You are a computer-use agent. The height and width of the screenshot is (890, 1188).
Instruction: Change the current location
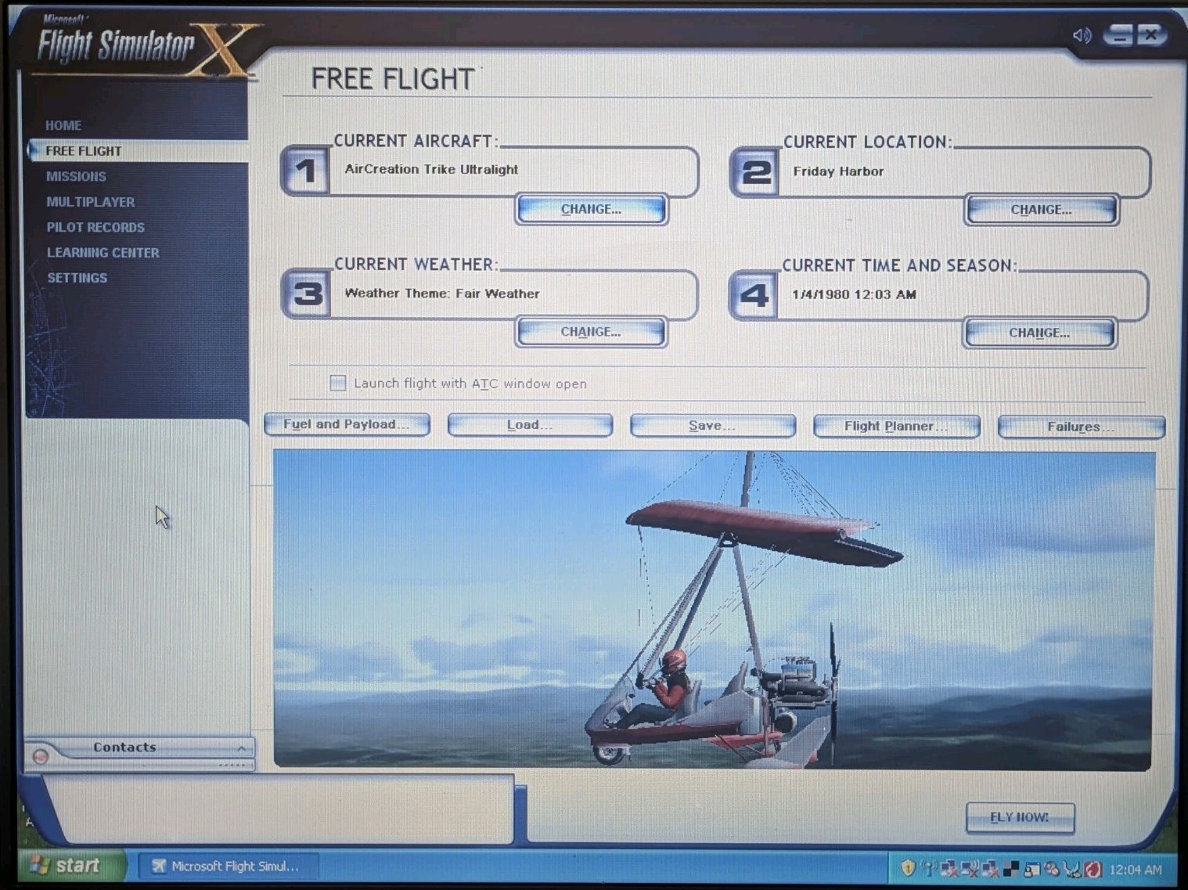coord(1041,210)
